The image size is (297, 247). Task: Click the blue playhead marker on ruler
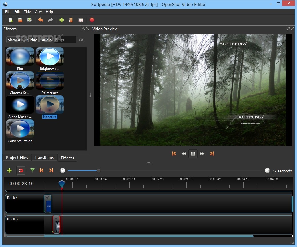(62, 184)
